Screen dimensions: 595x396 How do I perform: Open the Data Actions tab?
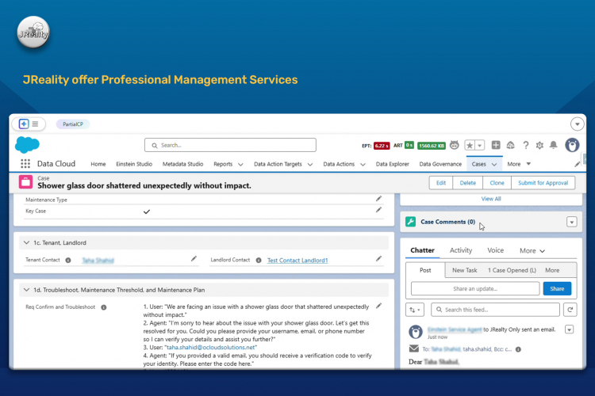[x=339, y=164]
